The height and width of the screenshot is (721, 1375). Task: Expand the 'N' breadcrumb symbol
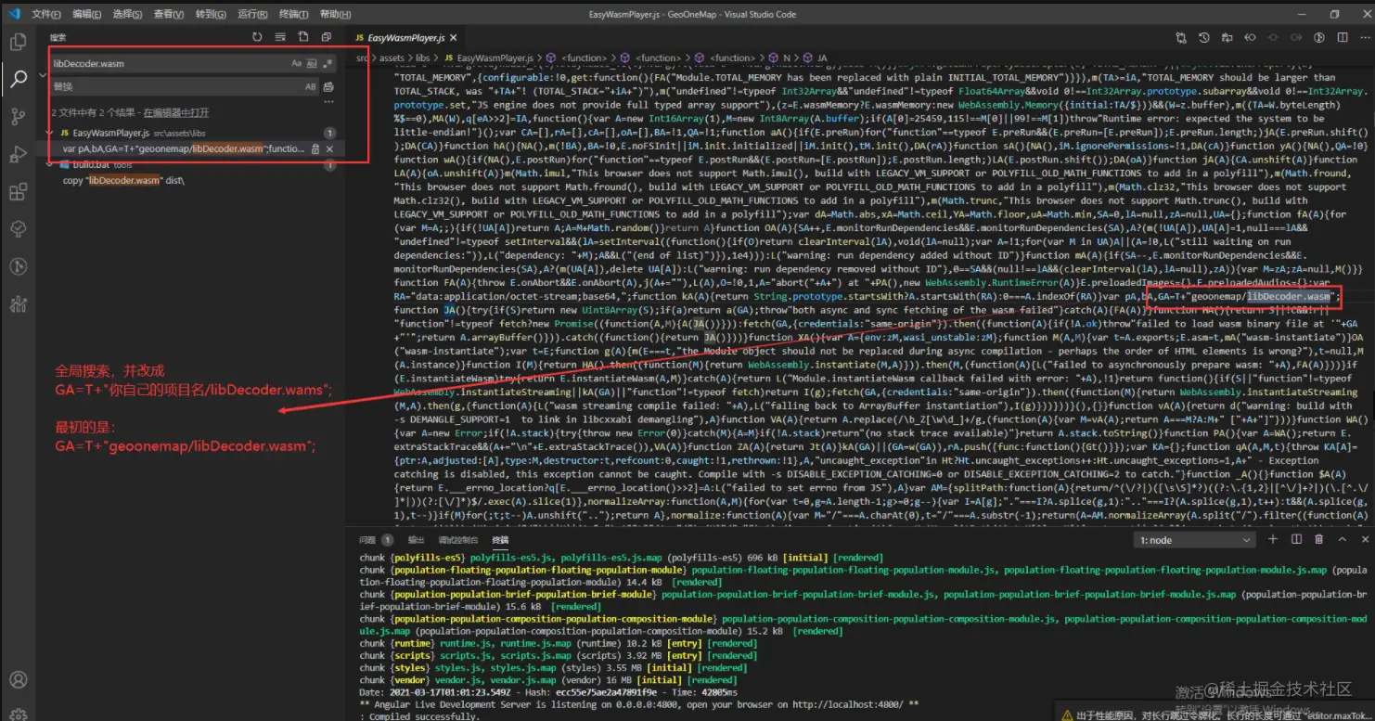tap(779, 58)
